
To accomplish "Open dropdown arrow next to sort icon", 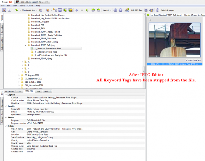I will [20, 10].
